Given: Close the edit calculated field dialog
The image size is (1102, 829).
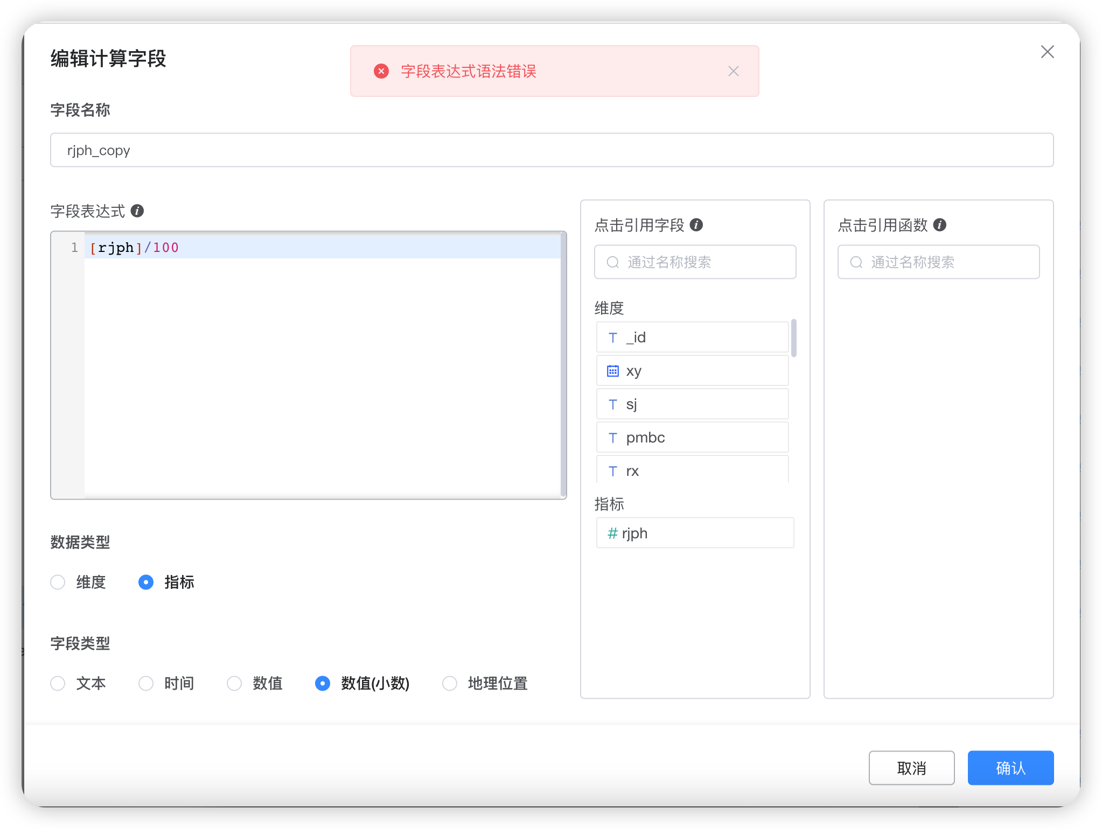Looking at the screenshot, I should pyautogui.click(x=1047, y=52).
